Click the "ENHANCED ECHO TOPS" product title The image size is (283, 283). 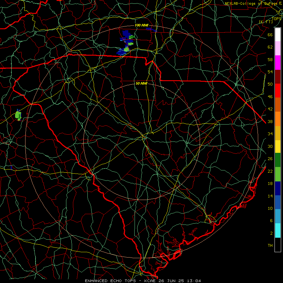(110, 281)
